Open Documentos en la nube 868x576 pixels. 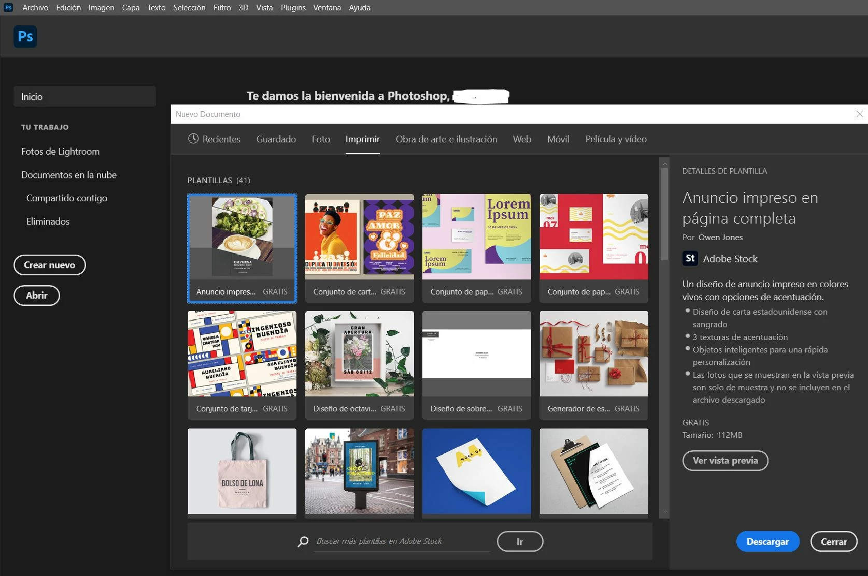coord(69,175)
